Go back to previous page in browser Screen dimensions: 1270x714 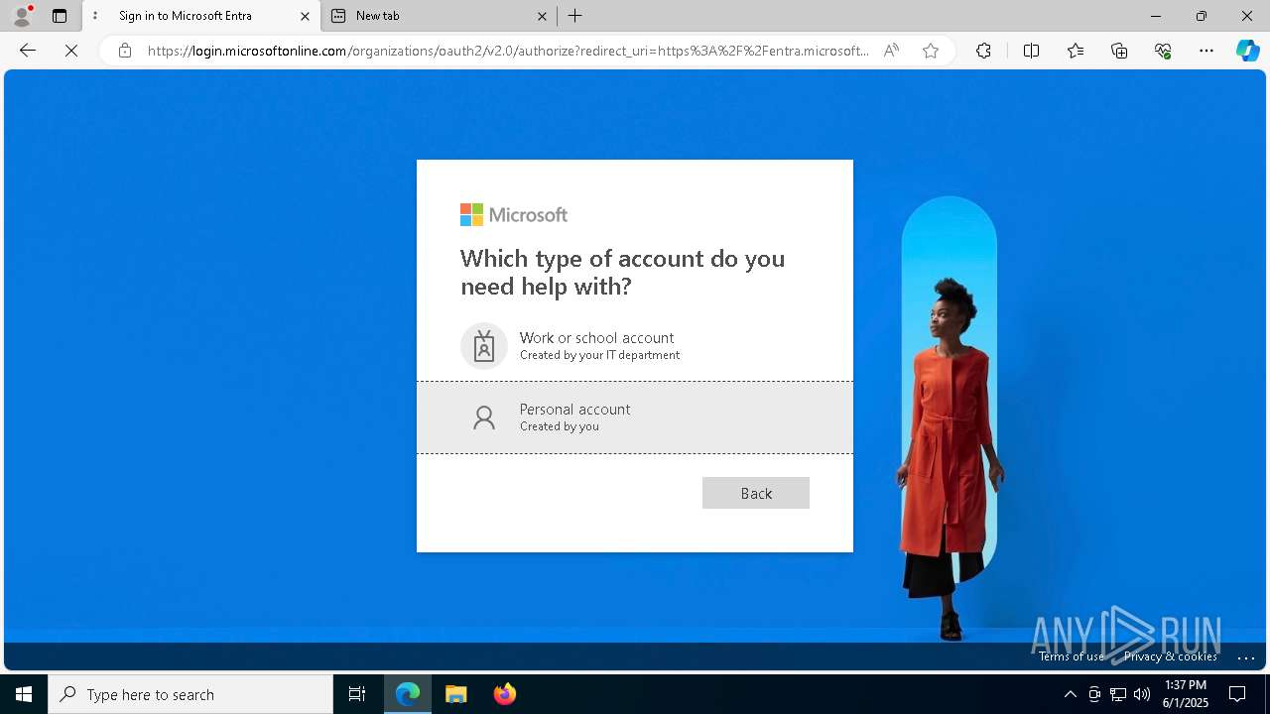(x=28, y=51)
